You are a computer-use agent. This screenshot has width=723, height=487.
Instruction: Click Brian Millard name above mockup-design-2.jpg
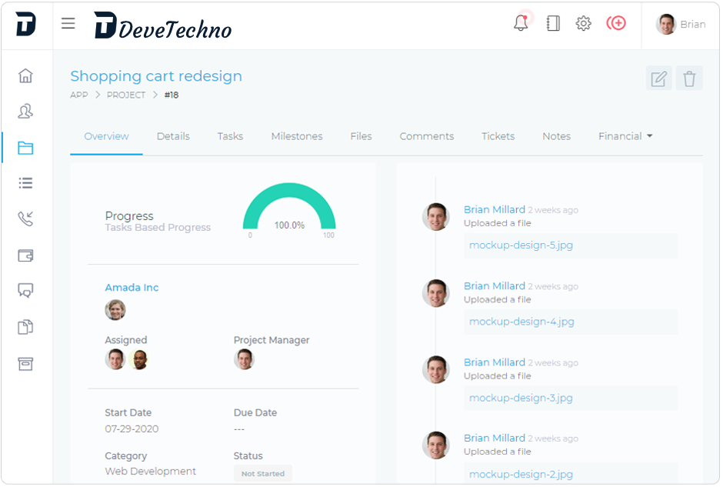click(x=495, y=438)
